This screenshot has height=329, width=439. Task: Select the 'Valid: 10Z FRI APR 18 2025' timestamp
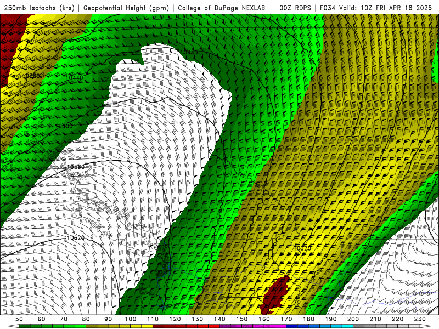[x=386, y=8]
